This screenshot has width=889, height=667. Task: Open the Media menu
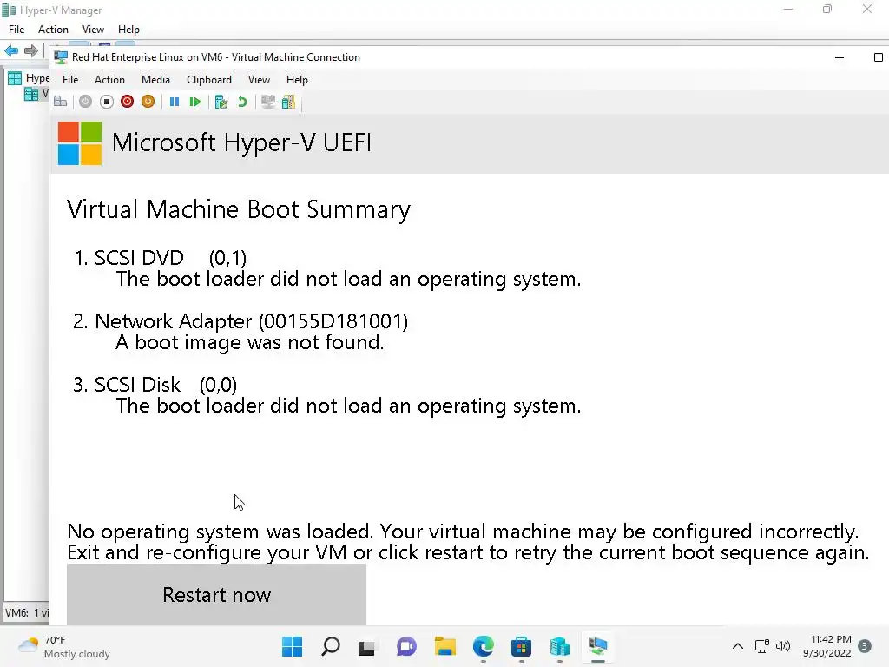tap(155, 79)
